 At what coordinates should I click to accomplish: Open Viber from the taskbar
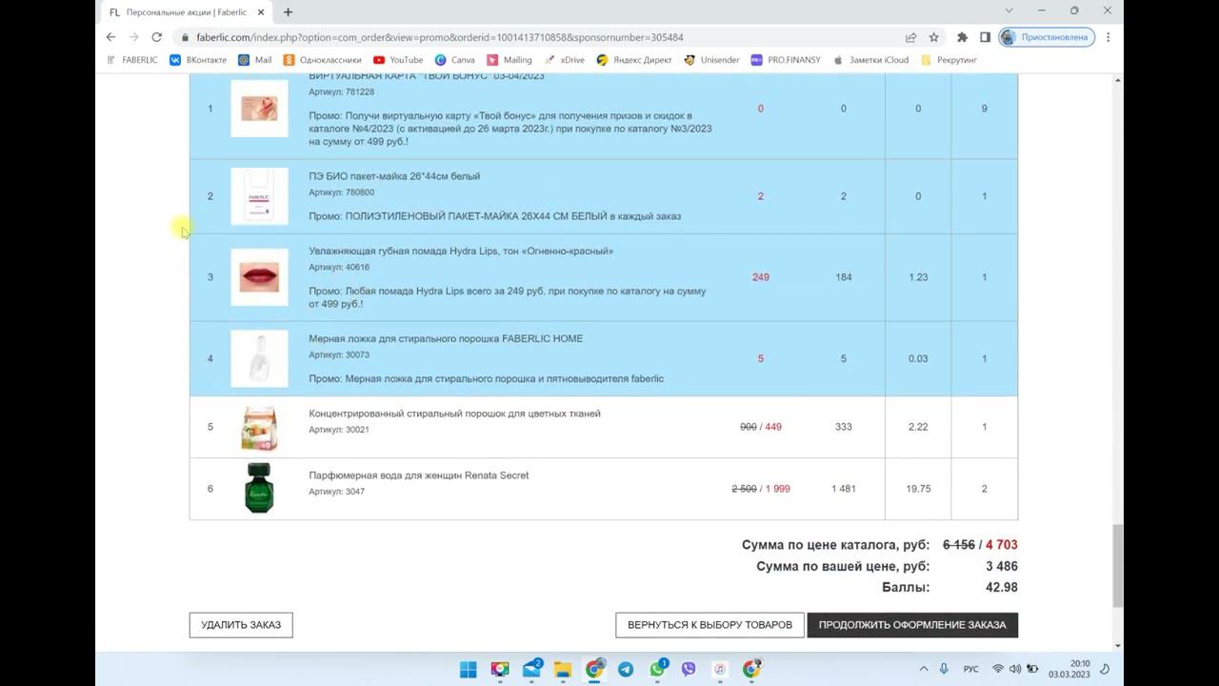[689, 669]
